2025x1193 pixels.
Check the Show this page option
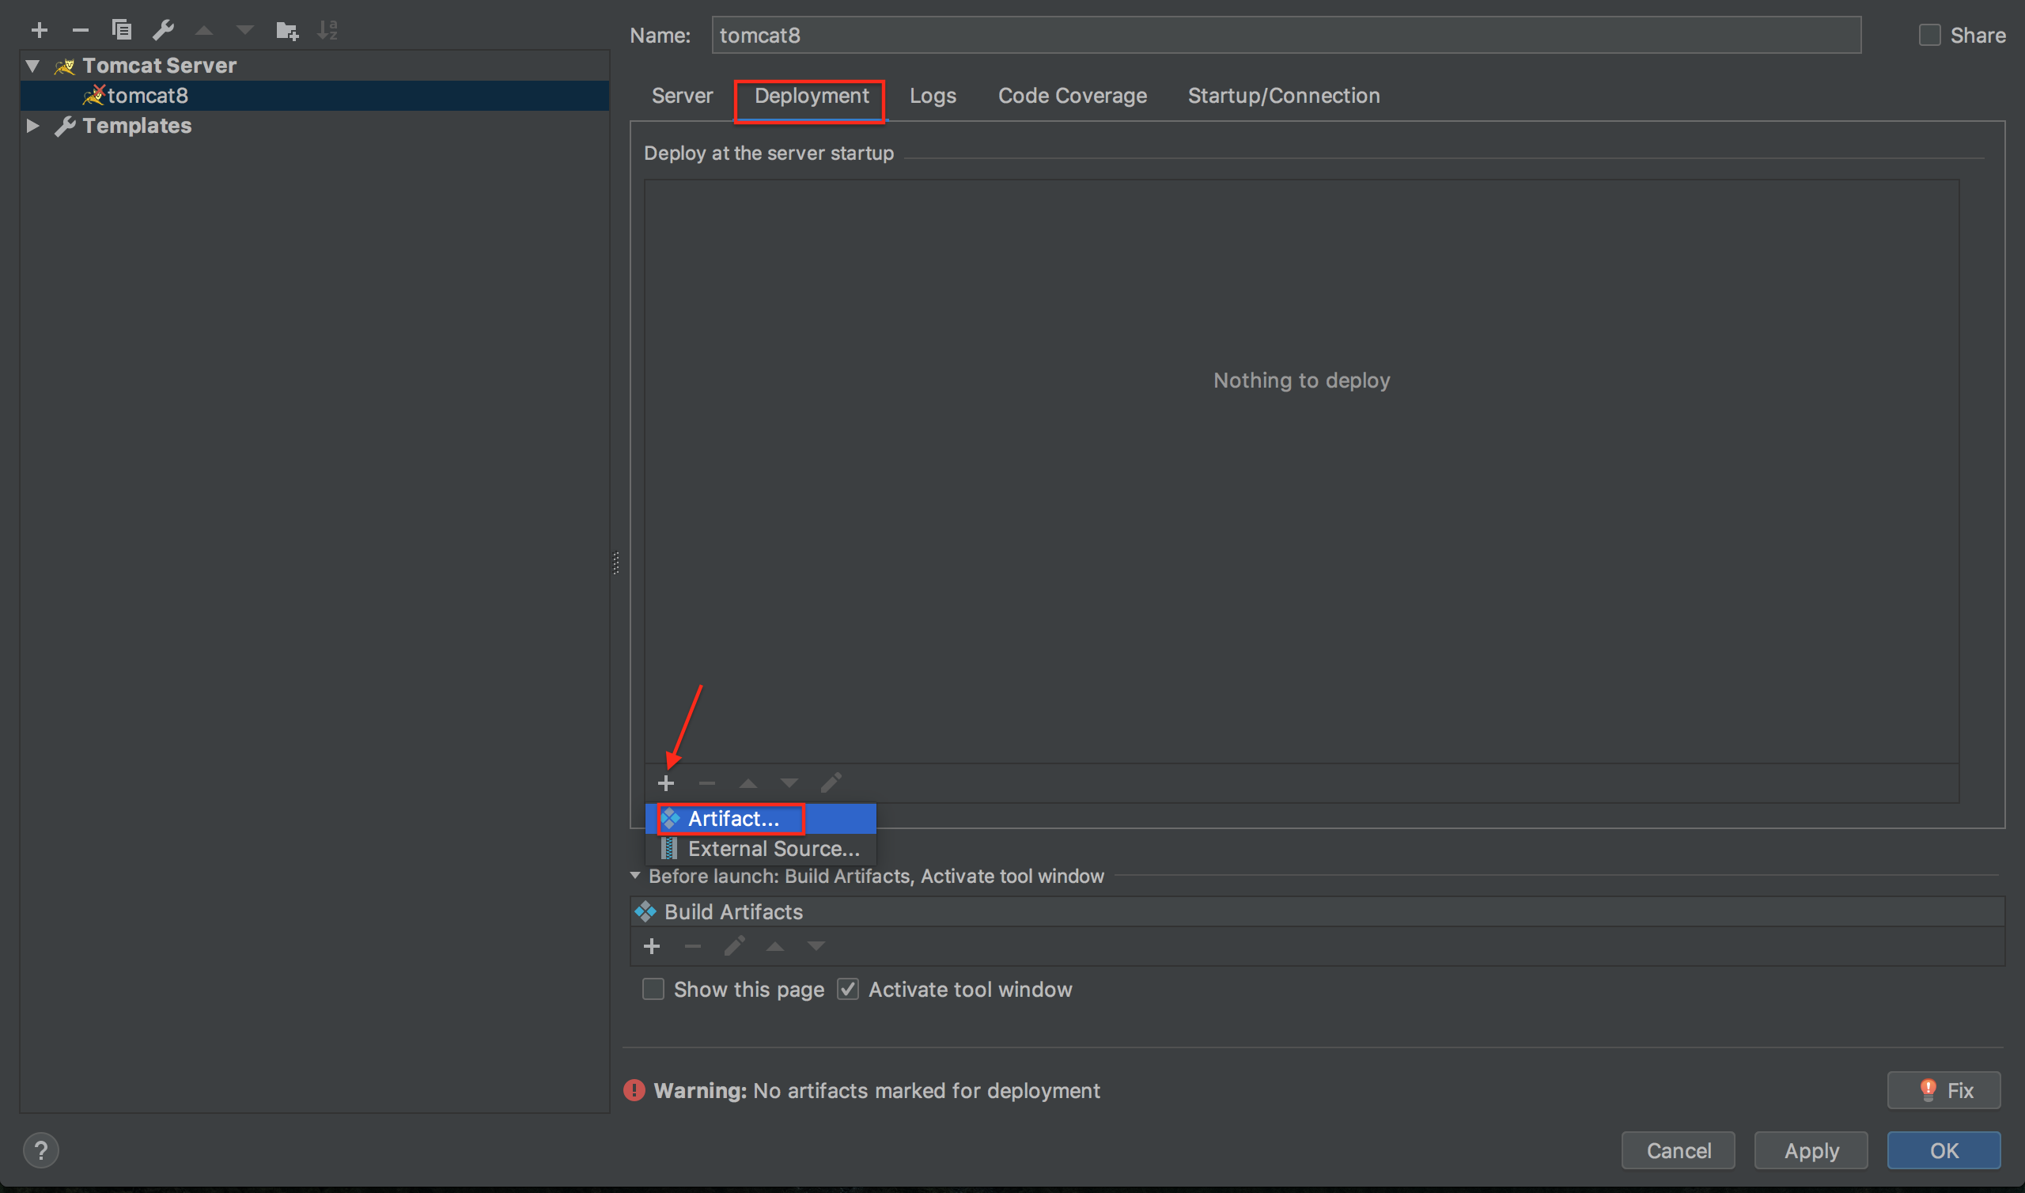pyautogui.click(x=653, y=989)
